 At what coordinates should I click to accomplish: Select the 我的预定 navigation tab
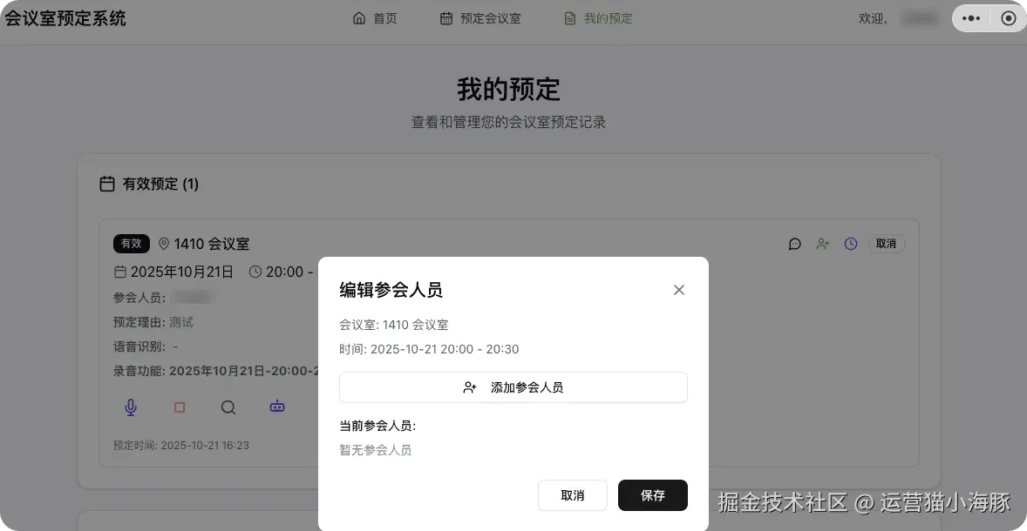[x=599, y=18]
